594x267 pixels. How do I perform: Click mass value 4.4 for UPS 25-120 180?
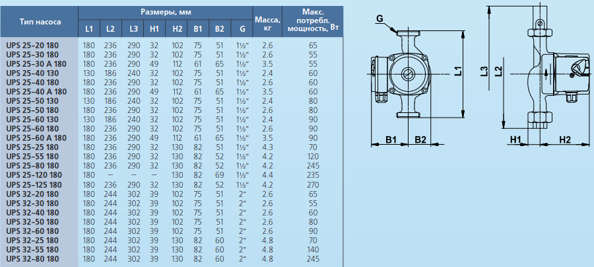267,175
